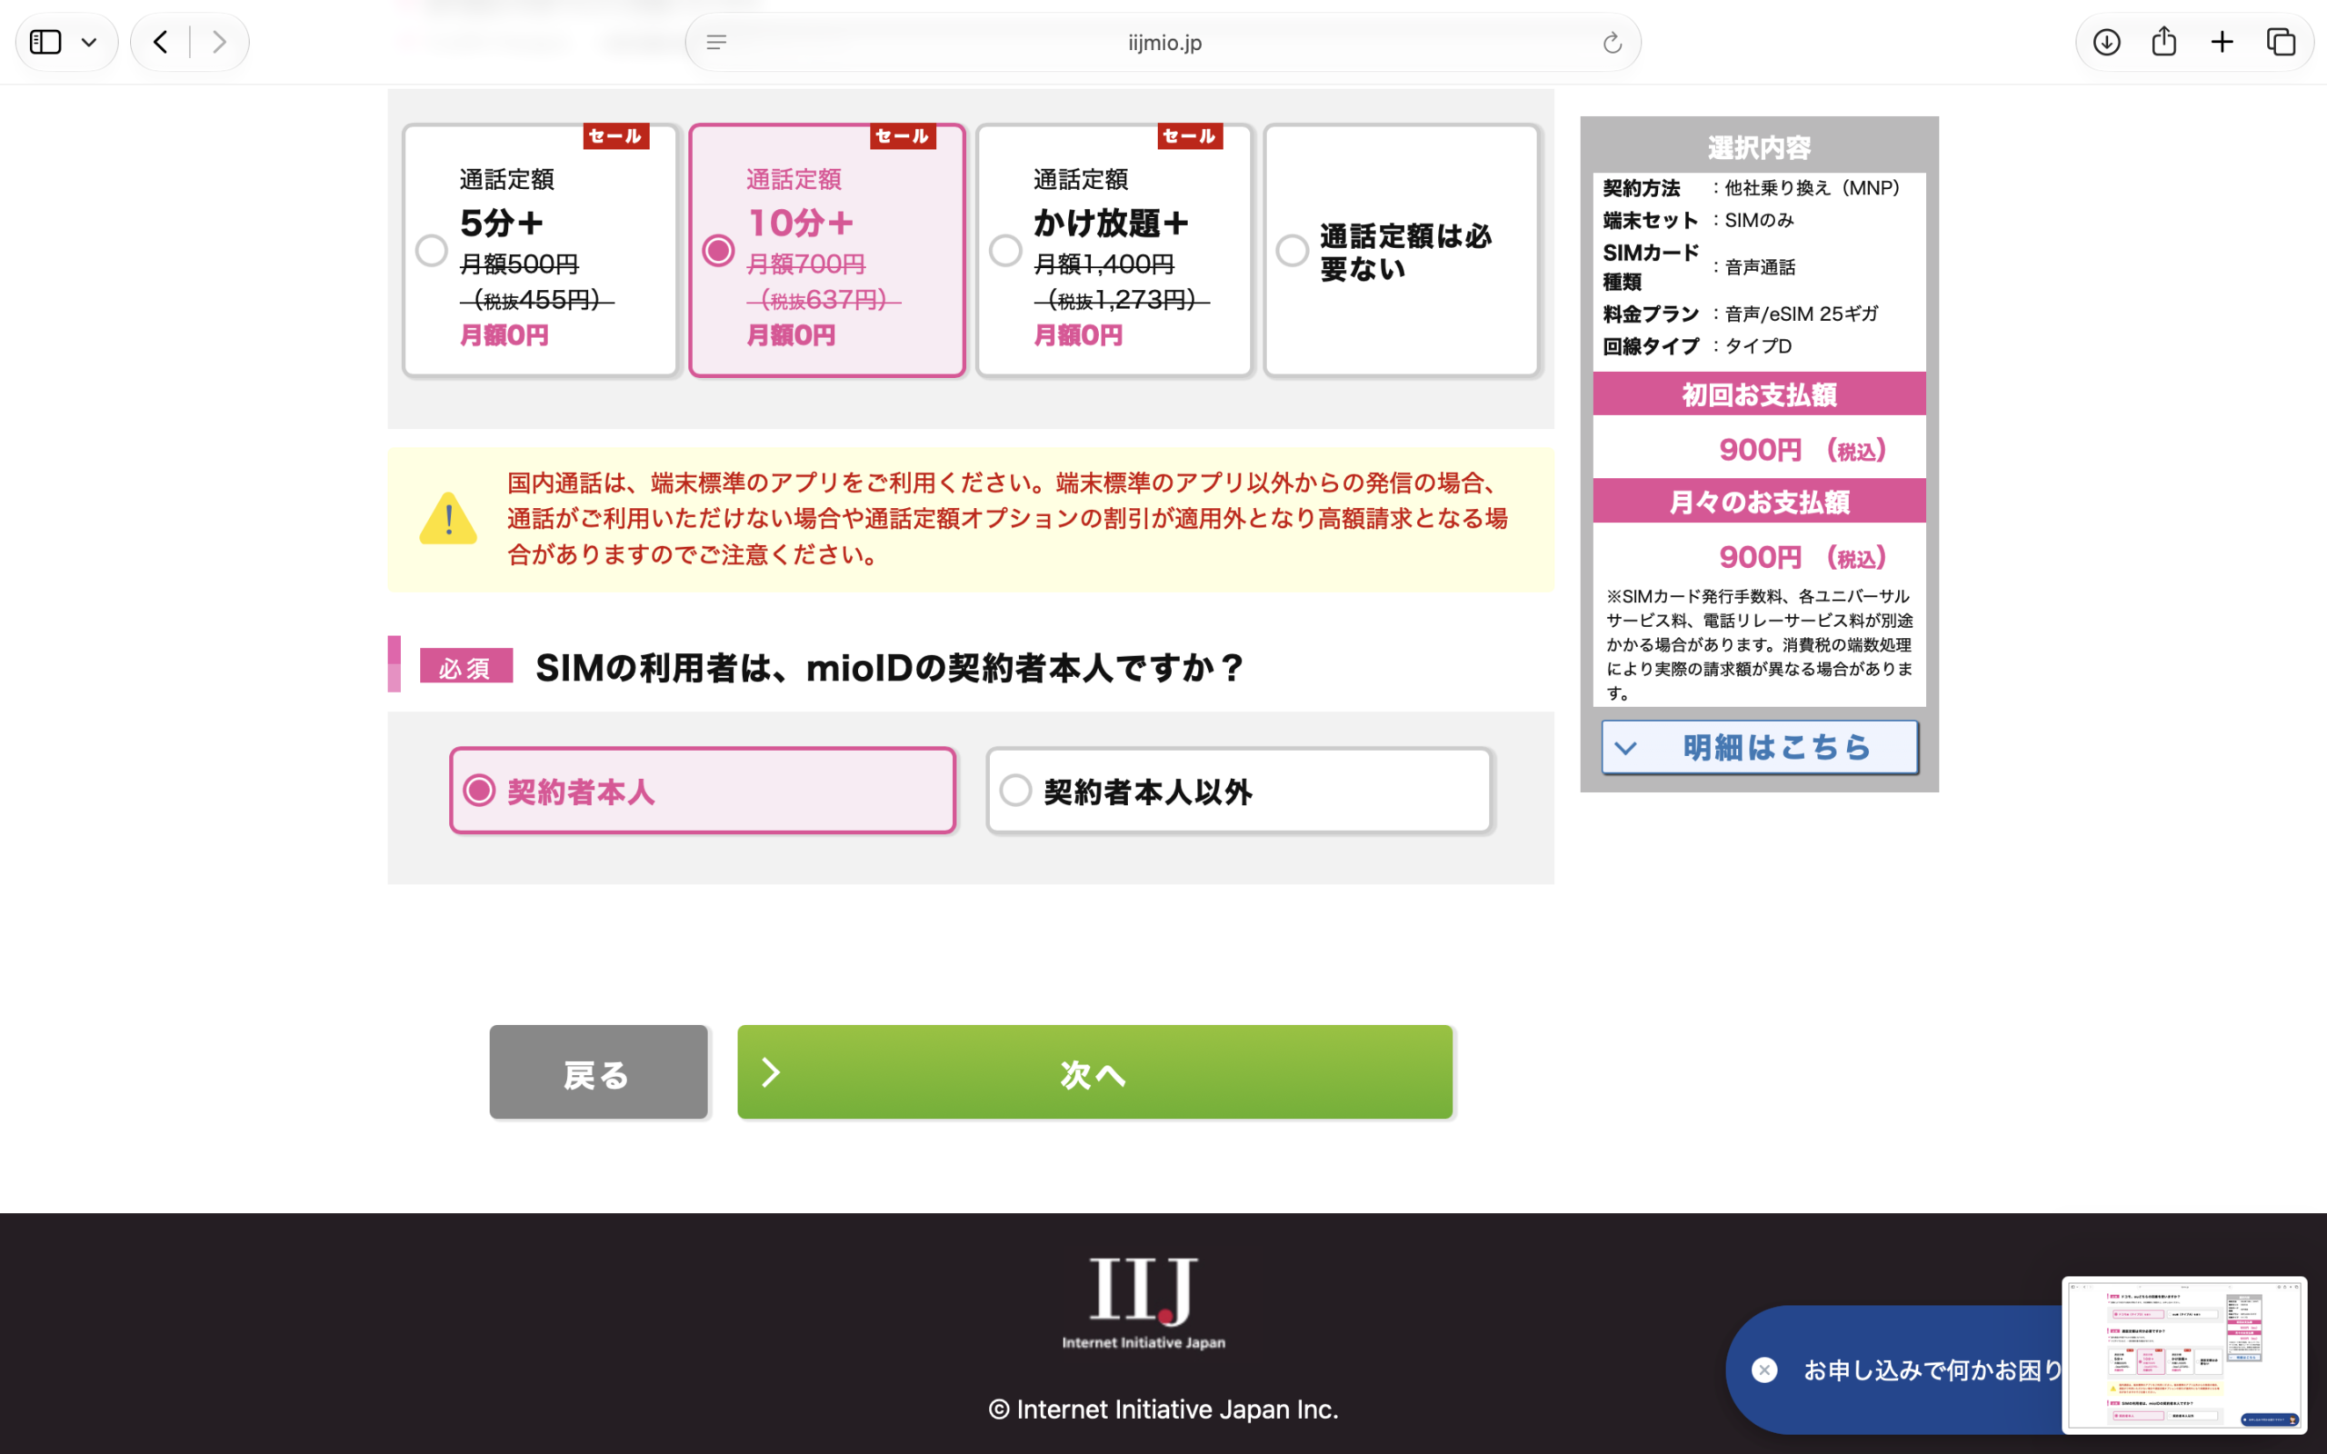
Task: Click the 初回お支払額 header
Action: click(1759, 394)
